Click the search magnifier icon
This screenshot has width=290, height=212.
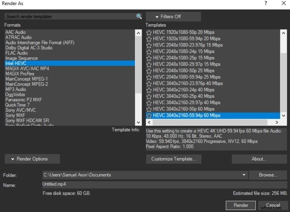tap(139, 16)
